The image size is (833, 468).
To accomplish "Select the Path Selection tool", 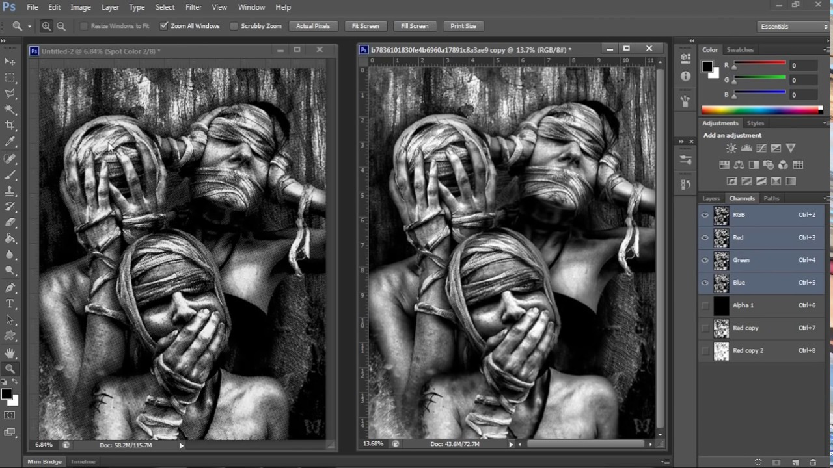I will click(10, 320).
